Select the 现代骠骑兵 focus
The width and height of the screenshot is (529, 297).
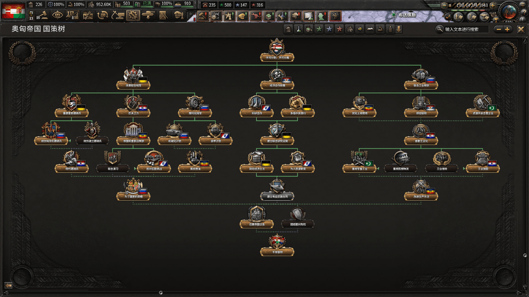point(71,161)
